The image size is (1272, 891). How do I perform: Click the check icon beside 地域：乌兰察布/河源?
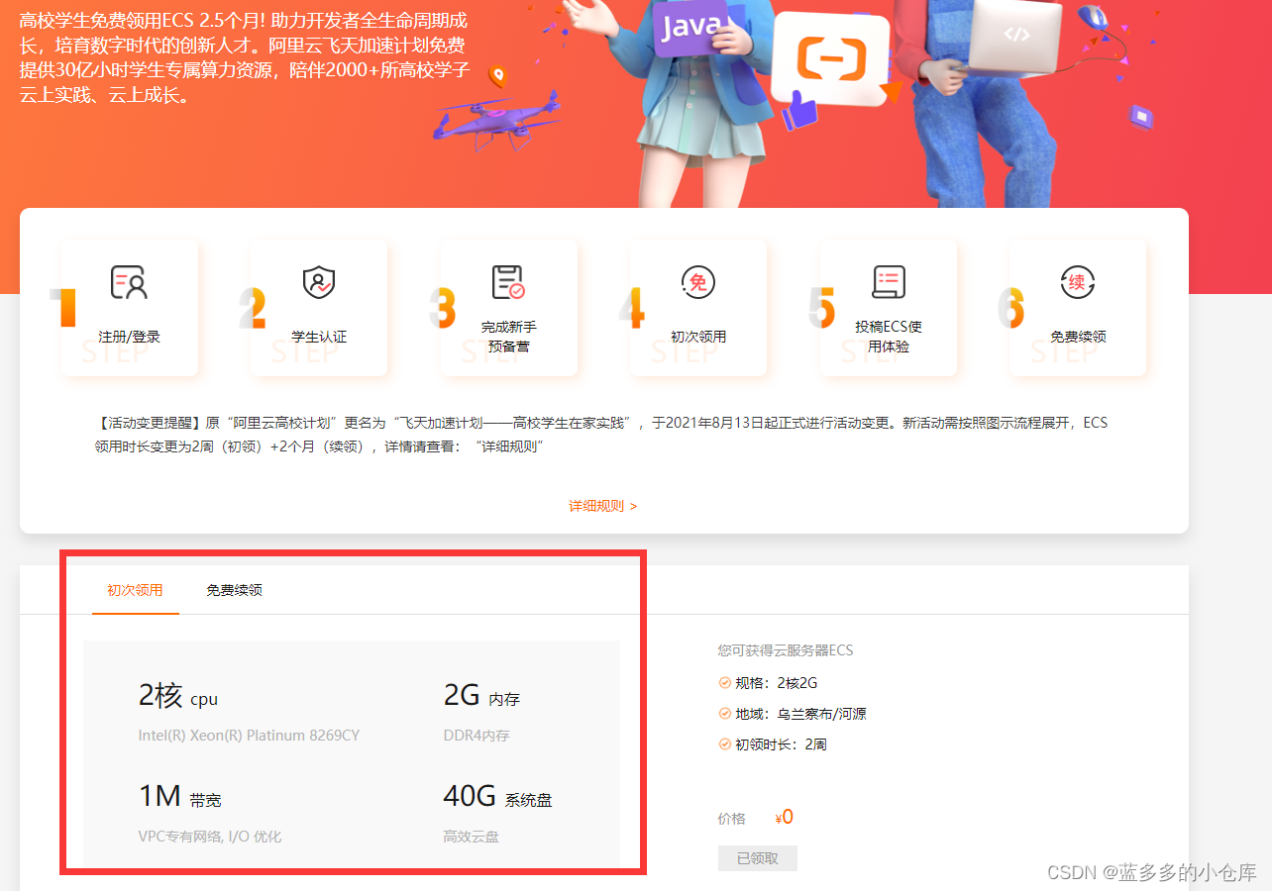[x=724, y=713]
